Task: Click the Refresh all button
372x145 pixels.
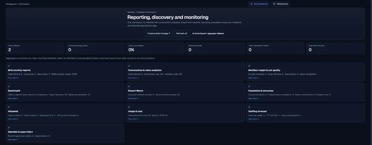Action: [x=182, y=33]
